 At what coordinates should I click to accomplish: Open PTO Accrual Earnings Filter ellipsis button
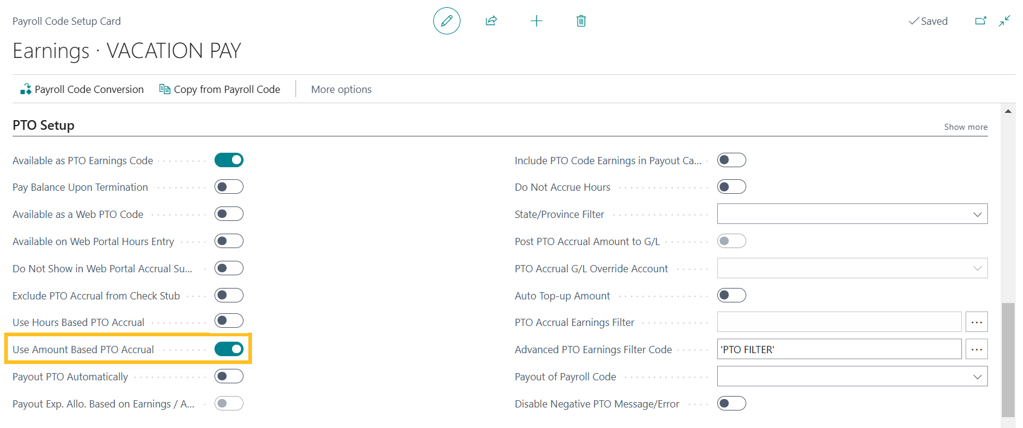click(976, 322)
